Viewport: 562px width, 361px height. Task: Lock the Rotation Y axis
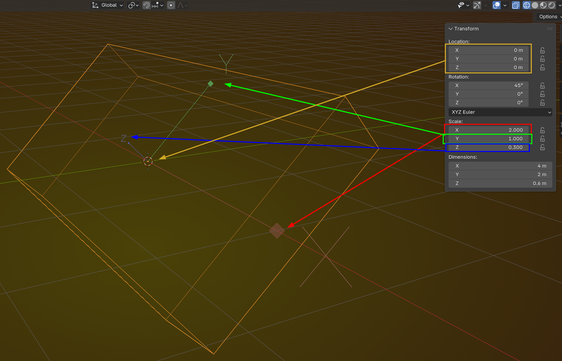pos(543,94)
